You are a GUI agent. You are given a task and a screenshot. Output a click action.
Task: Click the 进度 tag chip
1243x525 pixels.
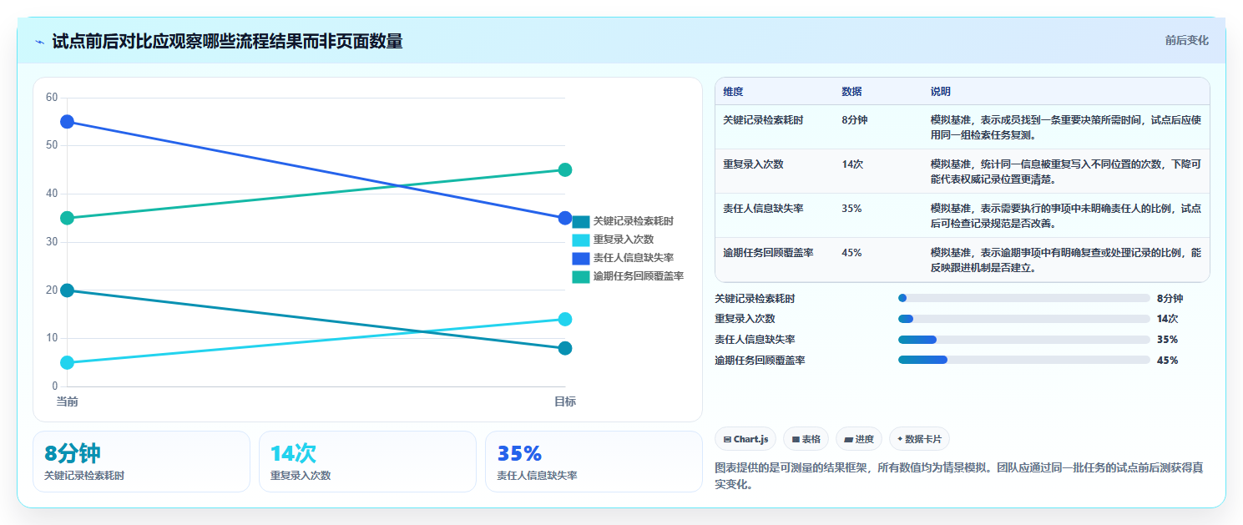point(859,439)
